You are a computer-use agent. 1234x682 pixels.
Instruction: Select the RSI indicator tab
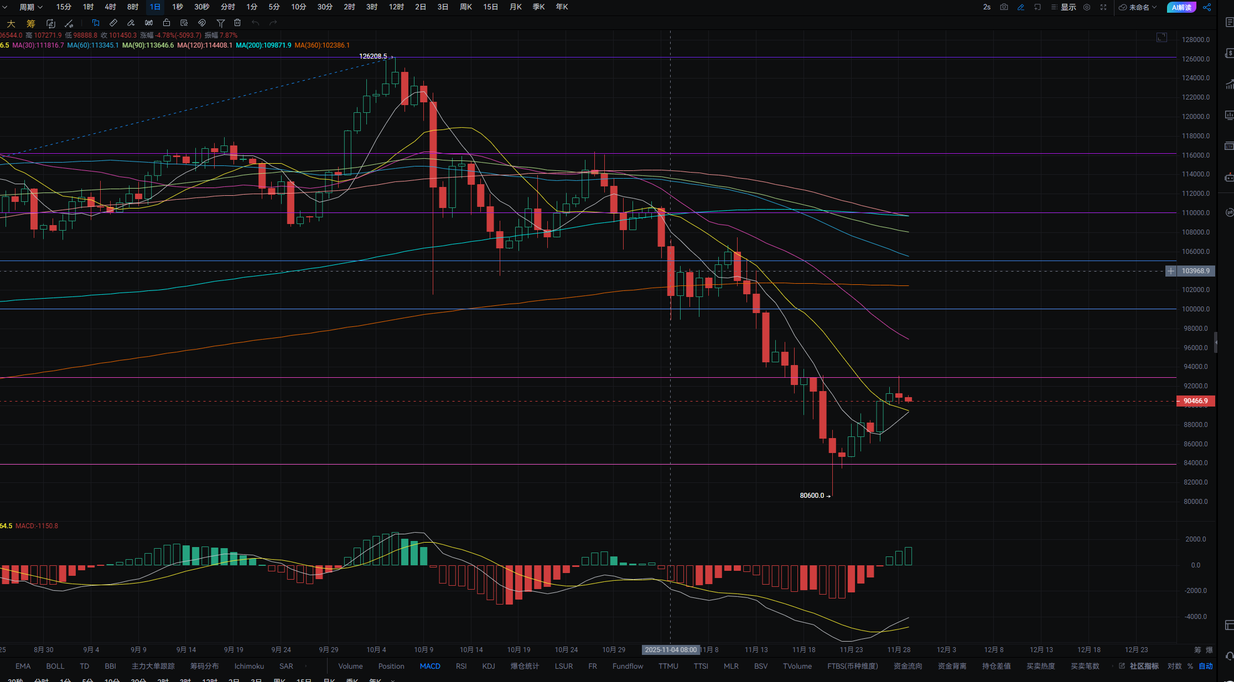click(x=461, y=666)
